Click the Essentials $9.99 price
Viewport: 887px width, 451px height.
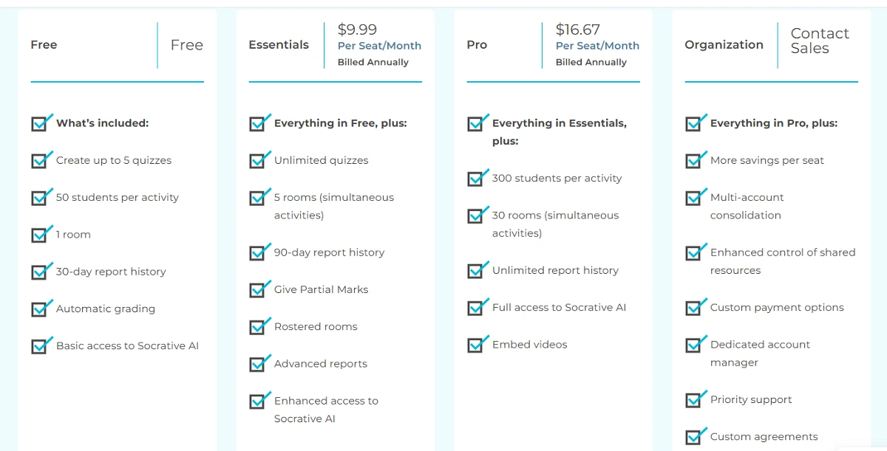click(x=357, y=30)
